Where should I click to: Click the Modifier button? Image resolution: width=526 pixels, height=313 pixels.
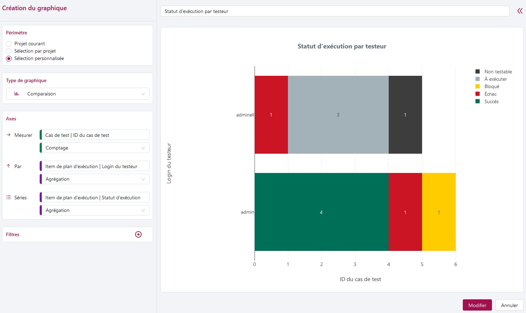[x=477, y=305]
